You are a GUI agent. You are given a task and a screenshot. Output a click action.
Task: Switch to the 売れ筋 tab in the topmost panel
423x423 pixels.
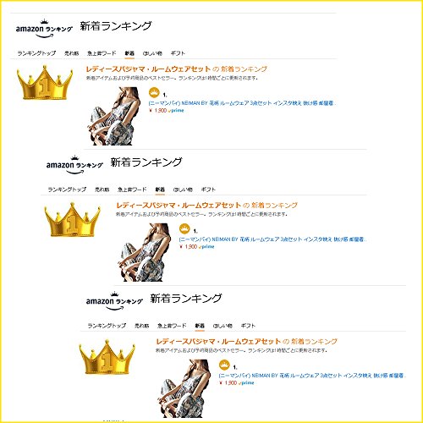[x=71, y=53]
